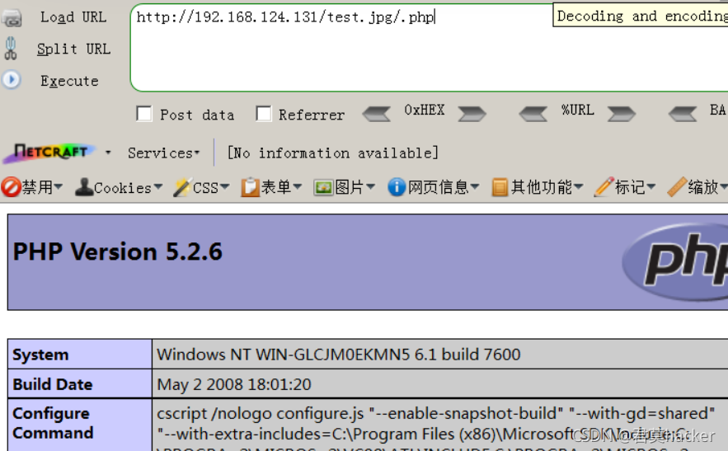Image resolution: width=728 pixels, height=451 pixels.
Task: Click the 禁用 disable icon
Action: (x=10, y=187)
